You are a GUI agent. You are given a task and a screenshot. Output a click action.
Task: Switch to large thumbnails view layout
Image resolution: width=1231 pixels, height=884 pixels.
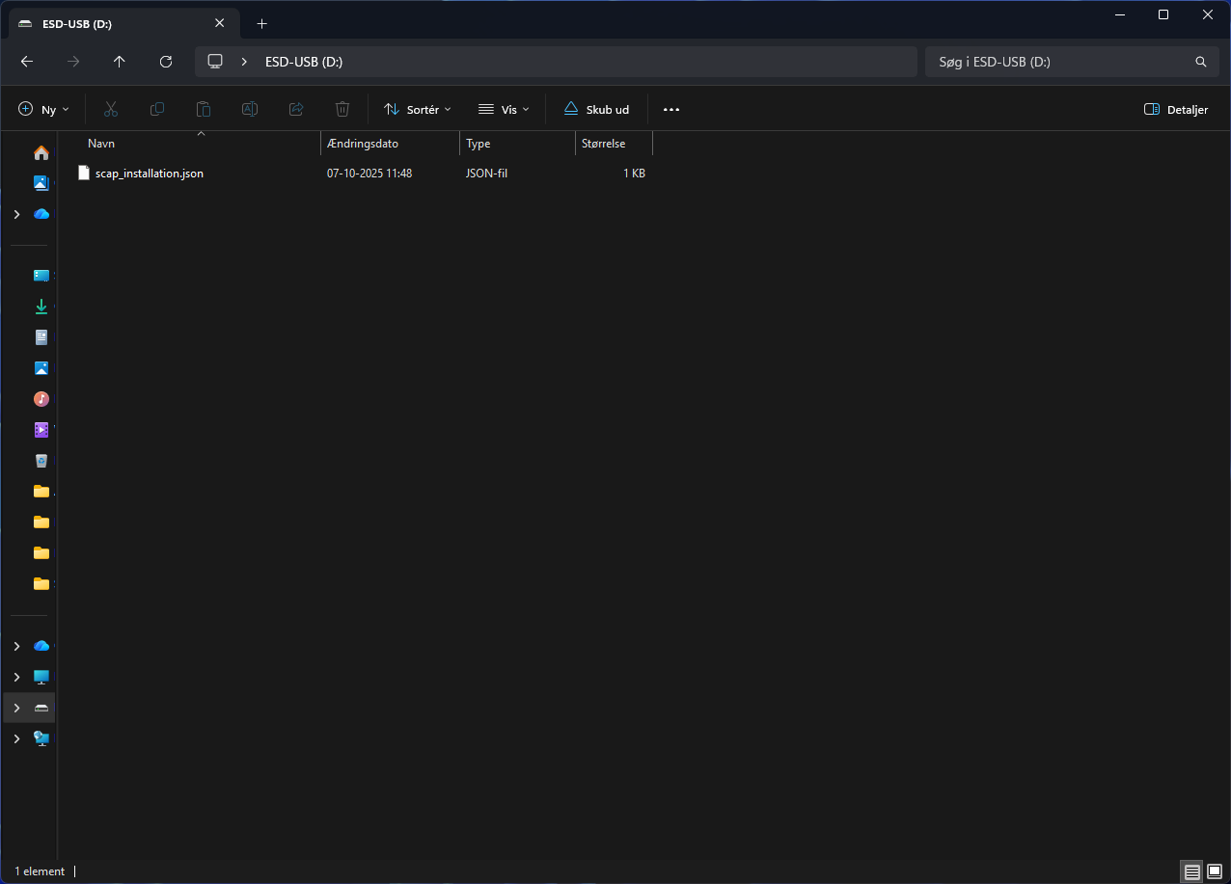tap(1215, 871)
